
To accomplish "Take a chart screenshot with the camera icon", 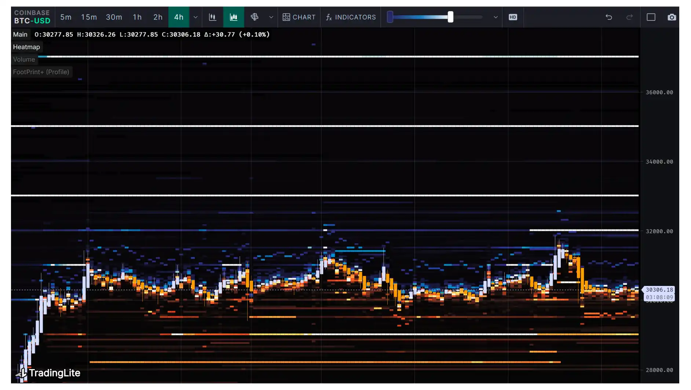I will coord(672,17).
